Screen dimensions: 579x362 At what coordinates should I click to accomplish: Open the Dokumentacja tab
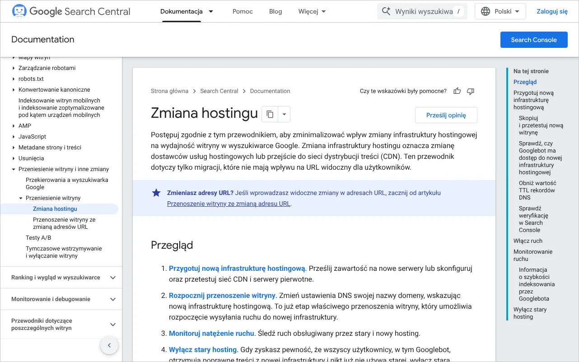coord(182,11)
